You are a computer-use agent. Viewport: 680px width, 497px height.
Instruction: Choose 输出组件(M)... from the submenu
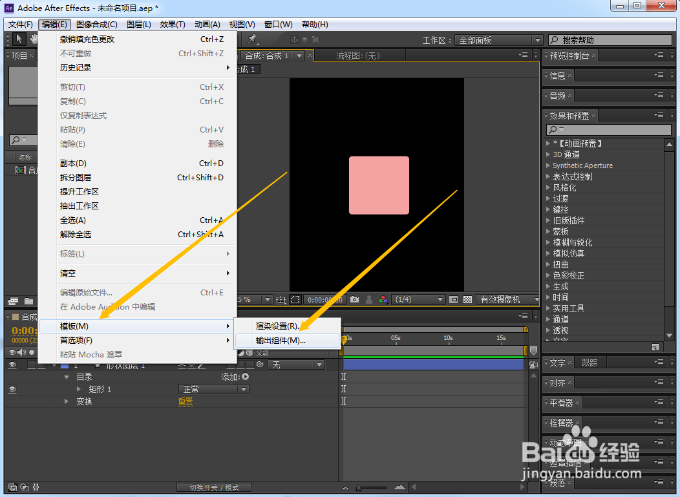[287, 341]
